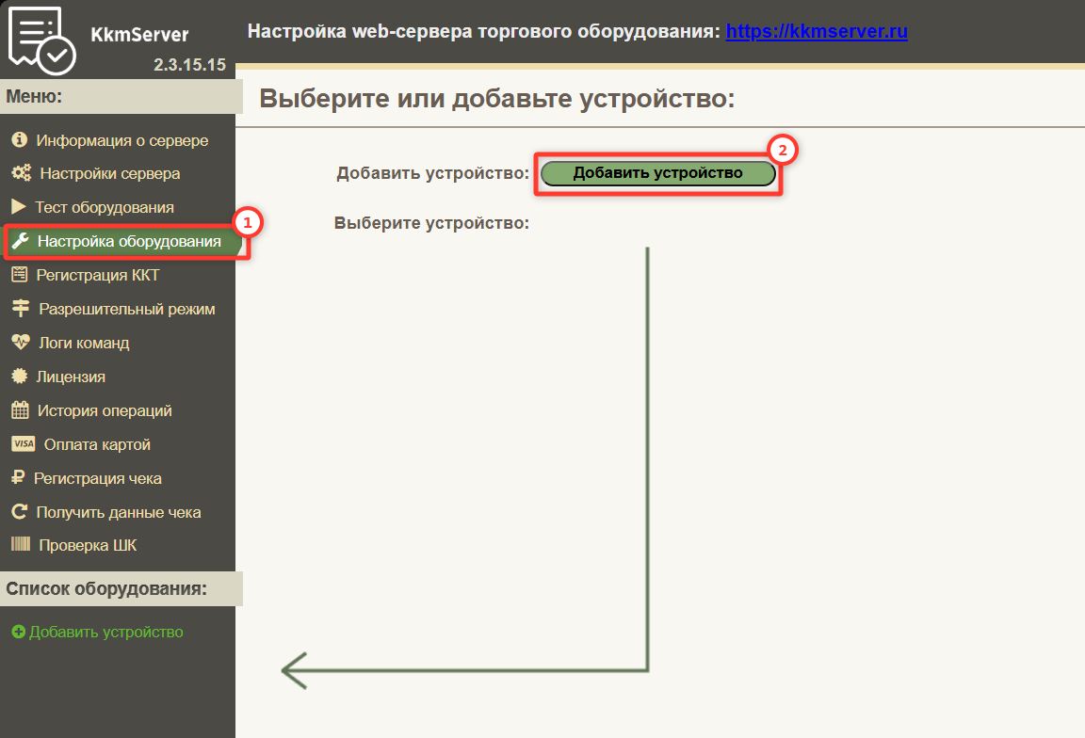Follow the https://kkmserver.ru link
Image resolution: width=1085 pixels, height=738 pixels.
click(817, 32)
